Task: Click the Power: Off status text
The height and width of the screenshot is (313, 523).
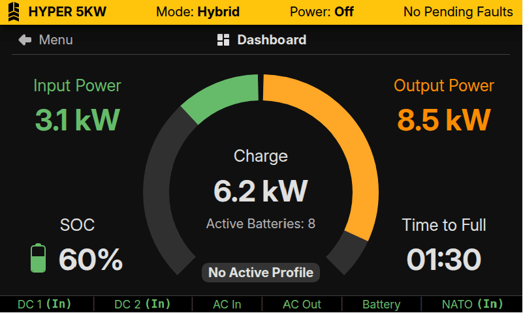Action: (321, 12)
